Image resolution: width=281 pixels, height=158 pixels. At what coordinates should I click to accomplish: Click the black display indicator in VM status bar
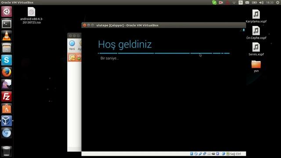213,154
